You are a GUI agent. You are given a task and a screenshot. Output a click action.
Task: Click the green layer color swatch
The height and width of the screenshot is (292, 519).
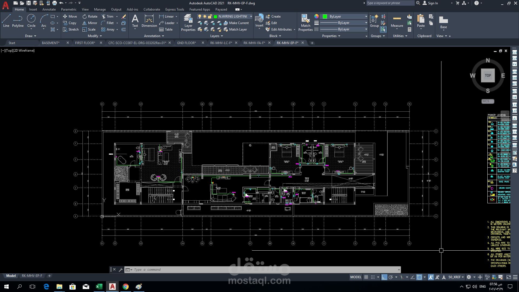pos(215,16)
